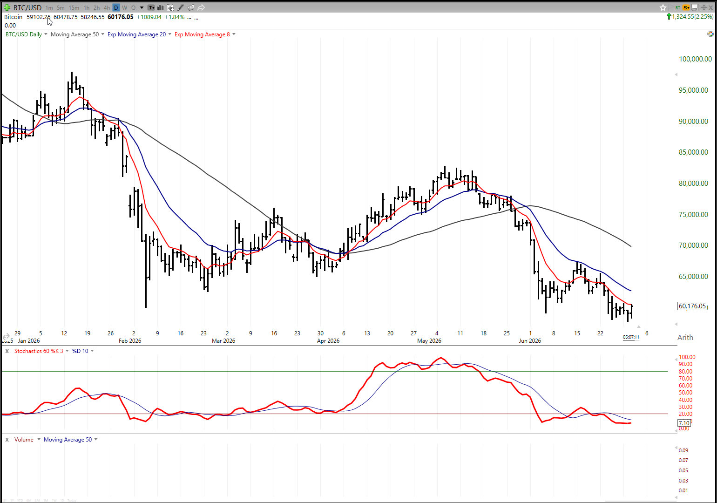Click the floppy disk save icon
Viewport: 717px width, 503px height.
(x=695, y=7)
